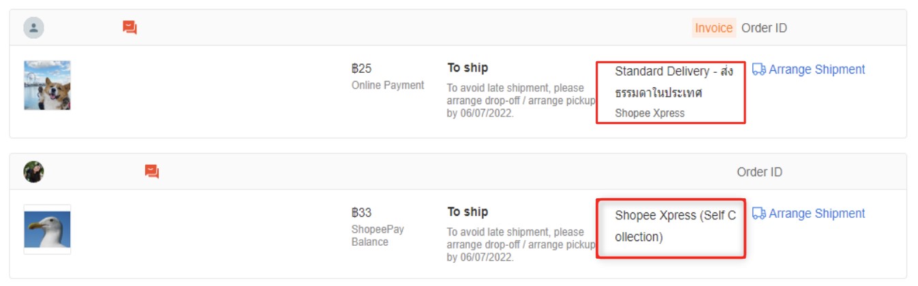Click Order ID beside the Invoice tag
The image size is (918, 286).
point(764,28)
